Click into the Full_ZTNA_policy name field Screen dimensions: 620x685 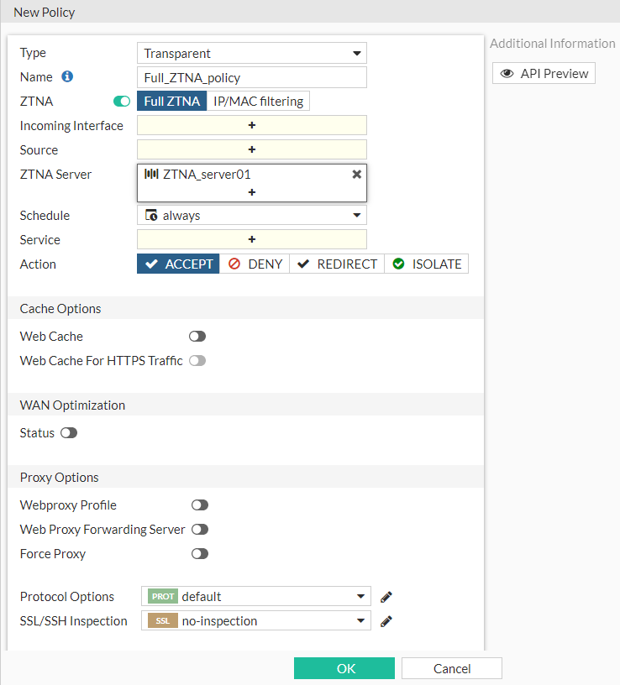pyautogui.click(x=252, y=76)
